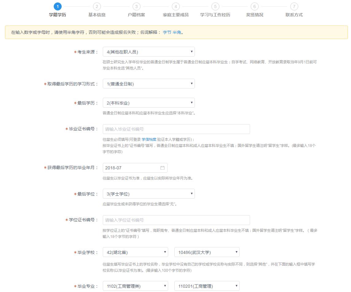The image size is (351, 292).
Task: Open major category dropdown 1102(工商管理类)
Action: tap(135, 286)
